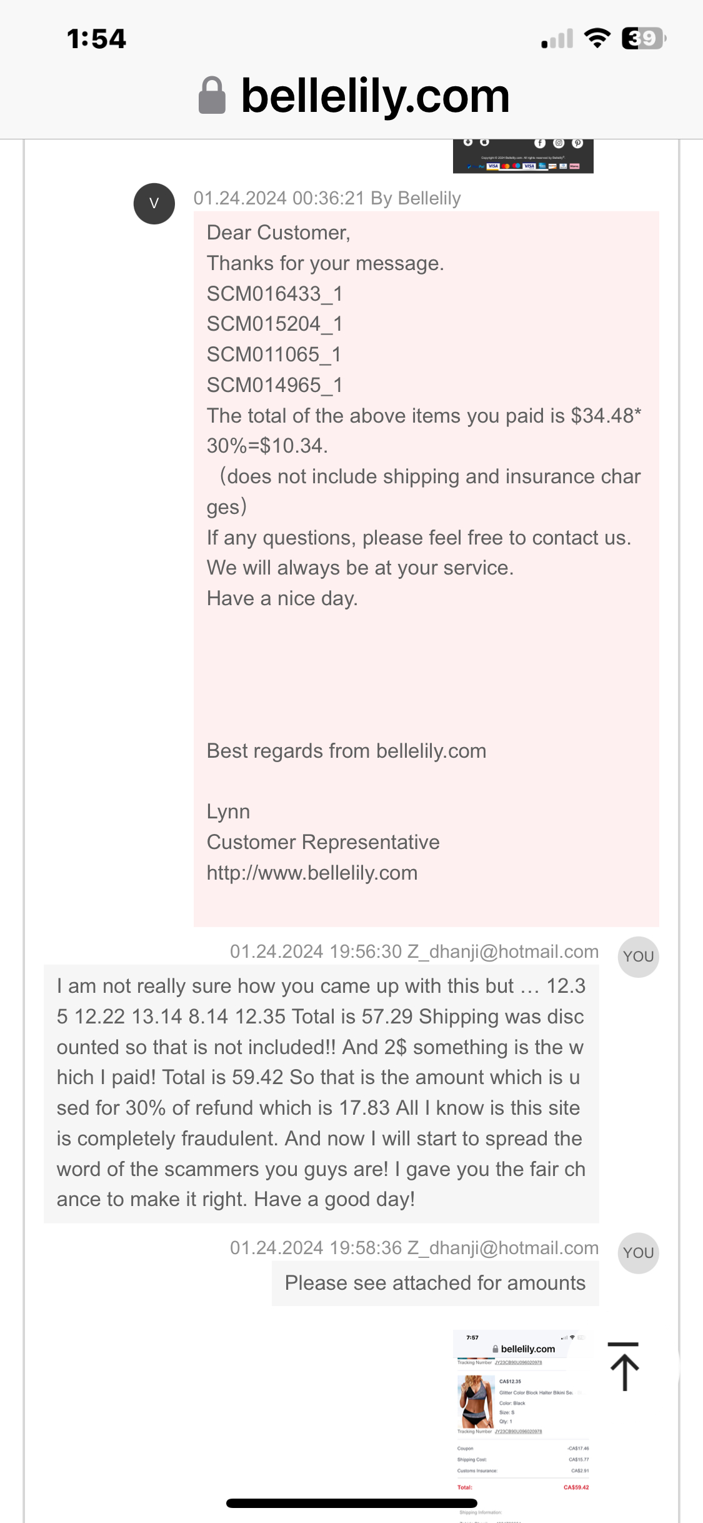The image size is (703, 1523).
Task: Tap the item code SCM014965_1
Action: pos(274,385)
